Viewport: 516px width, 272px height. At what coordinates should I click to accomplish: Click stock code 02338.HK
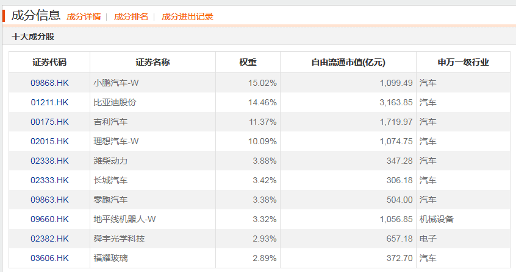tap(49, 161)
